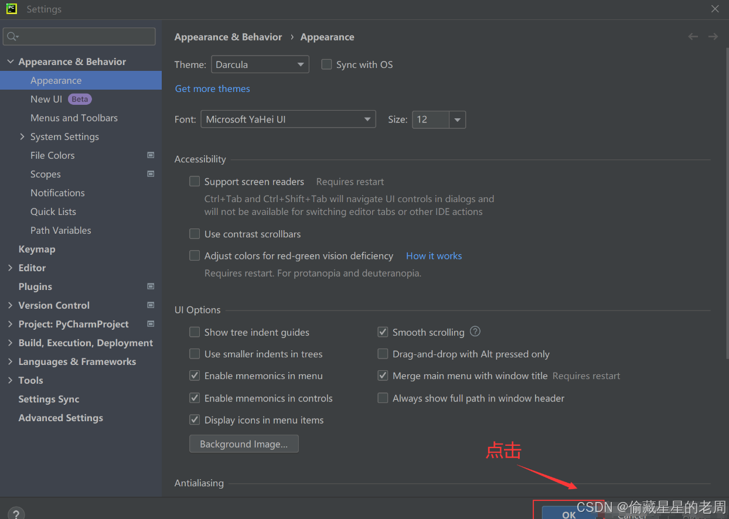Click the search magnifier icon in settings
729x519 pixels.
point(12,36)
